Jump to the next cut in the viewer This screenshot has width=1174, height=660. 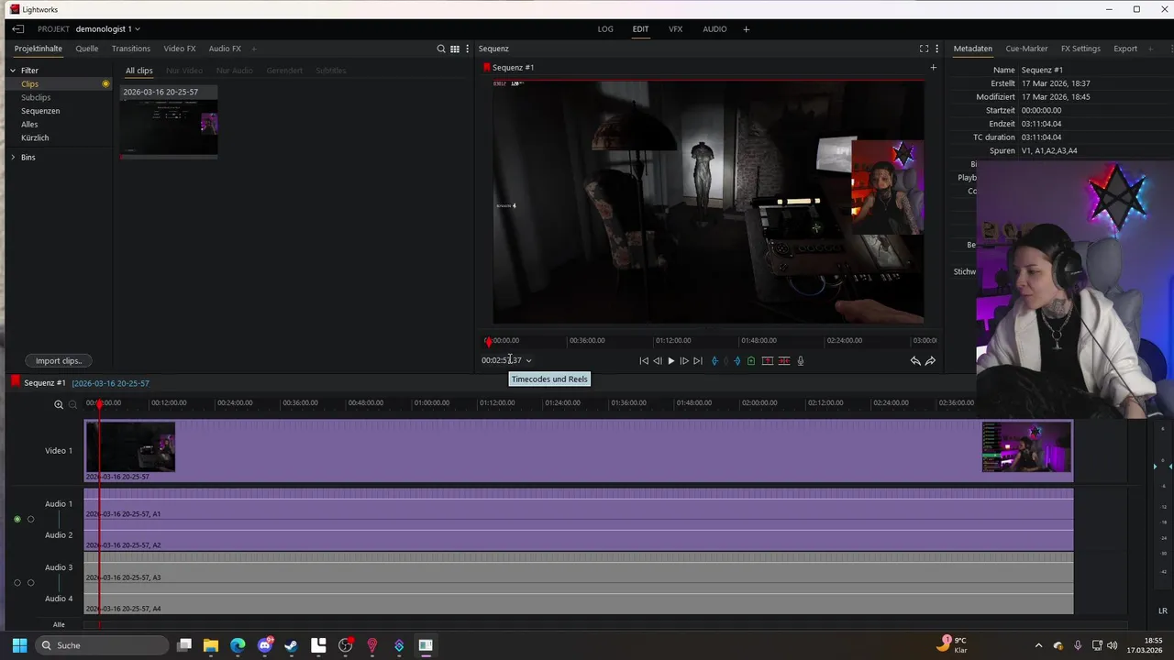pos(698,361)
